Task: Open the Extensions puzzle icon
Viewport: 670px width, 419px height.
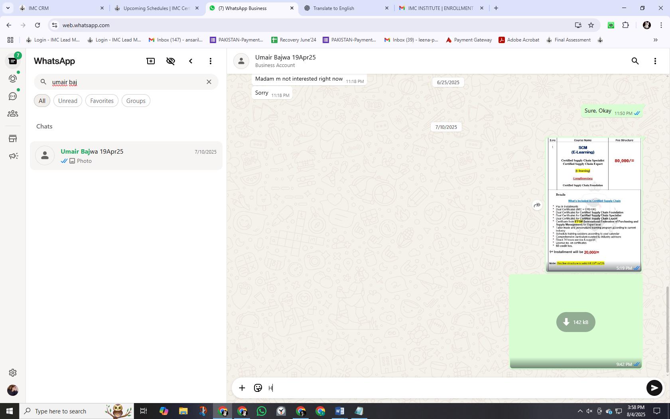Action: 626,25
